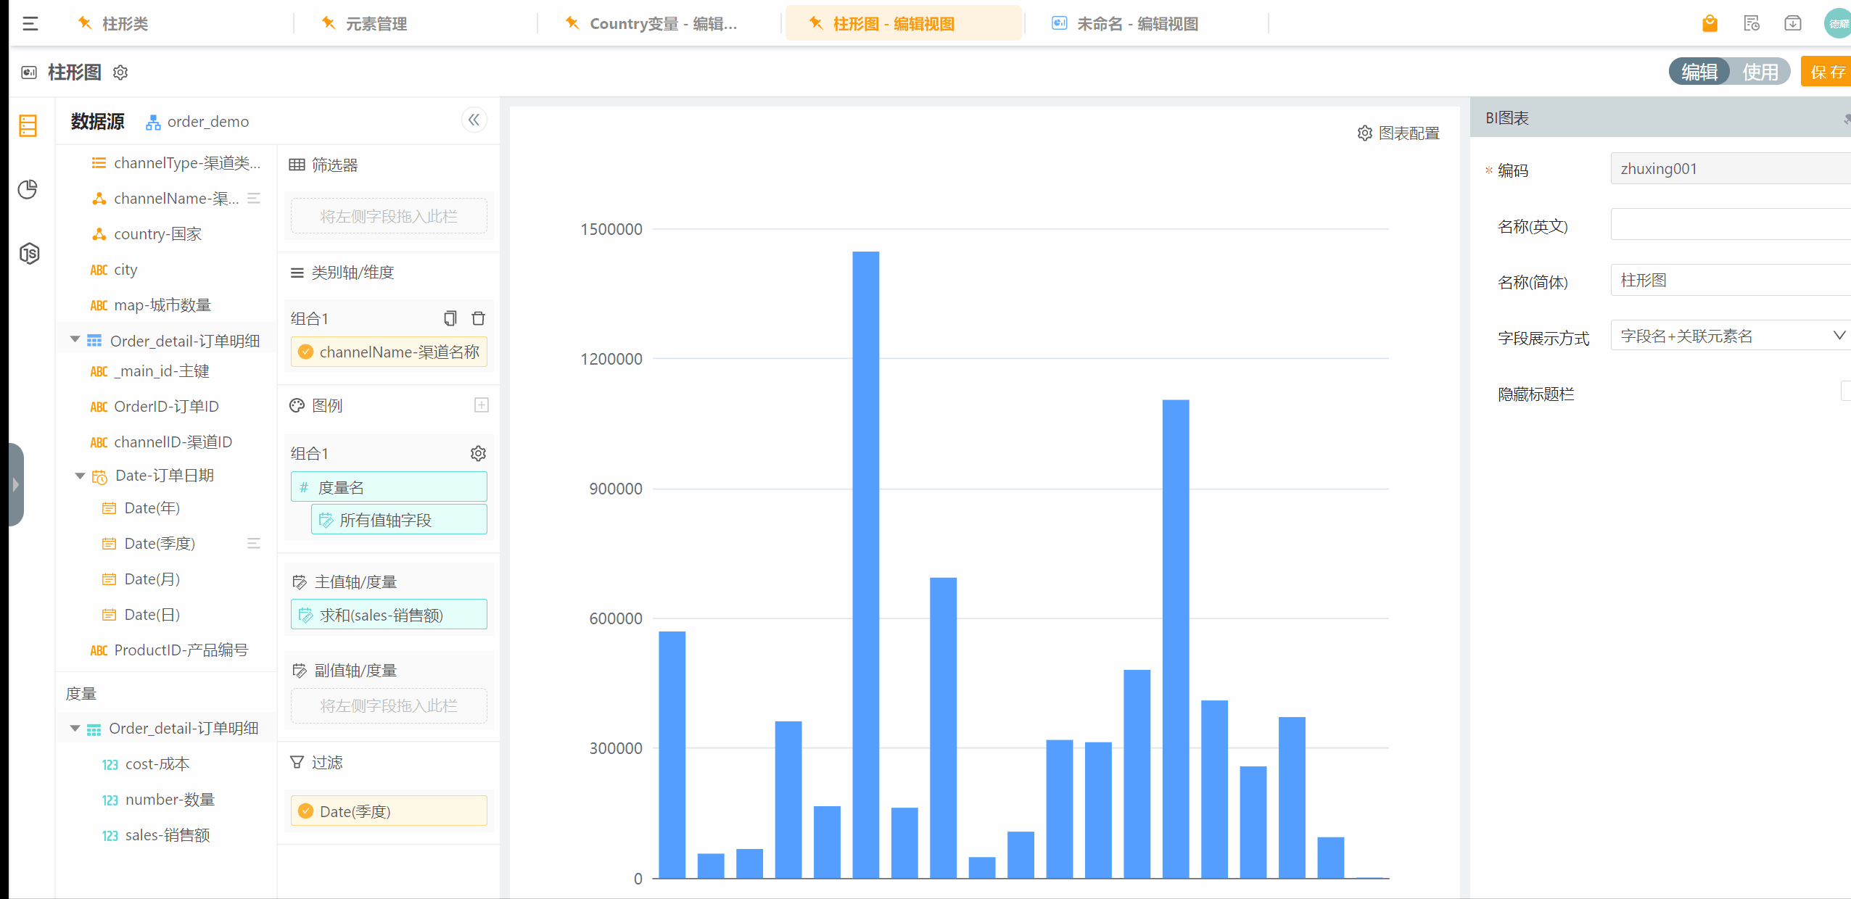This screenshot has width=1851, height=899.
Task: Select the OrderID-订单ID field
Action: click(x=166, y=406)
